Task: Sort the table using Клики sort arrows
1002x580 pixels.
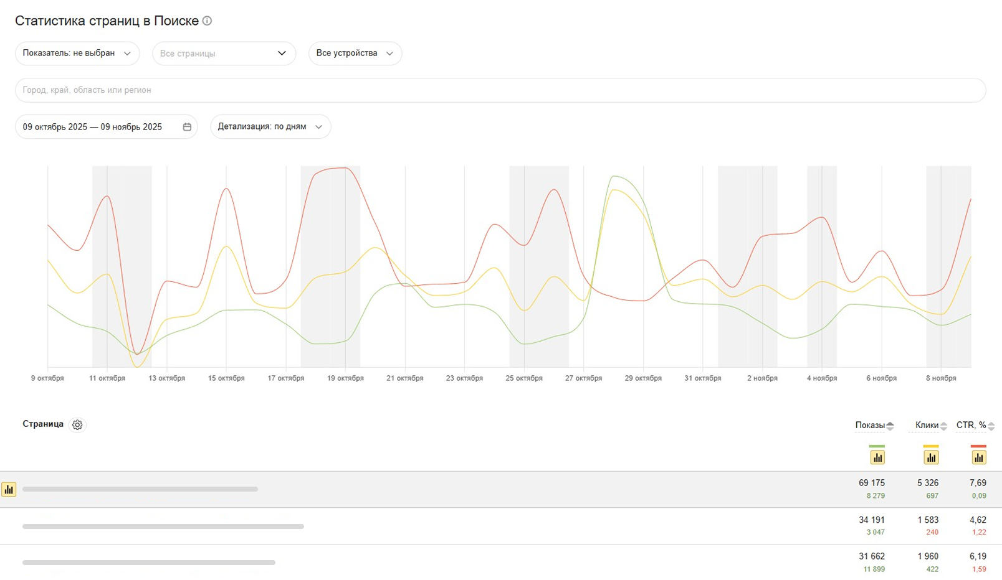Action: (943, 426)
